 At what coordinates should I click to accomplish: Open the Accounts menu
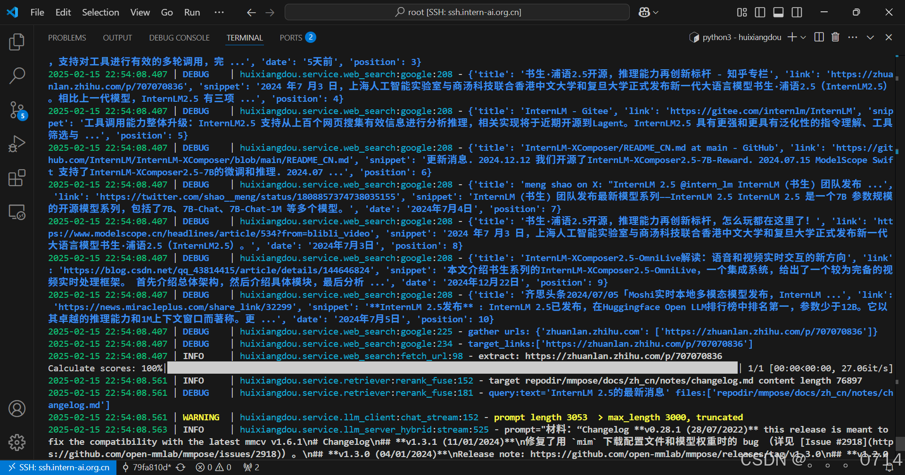point(17,409)
